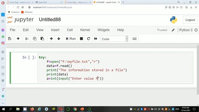Open the Kernel menu

(x=85, y=30)
